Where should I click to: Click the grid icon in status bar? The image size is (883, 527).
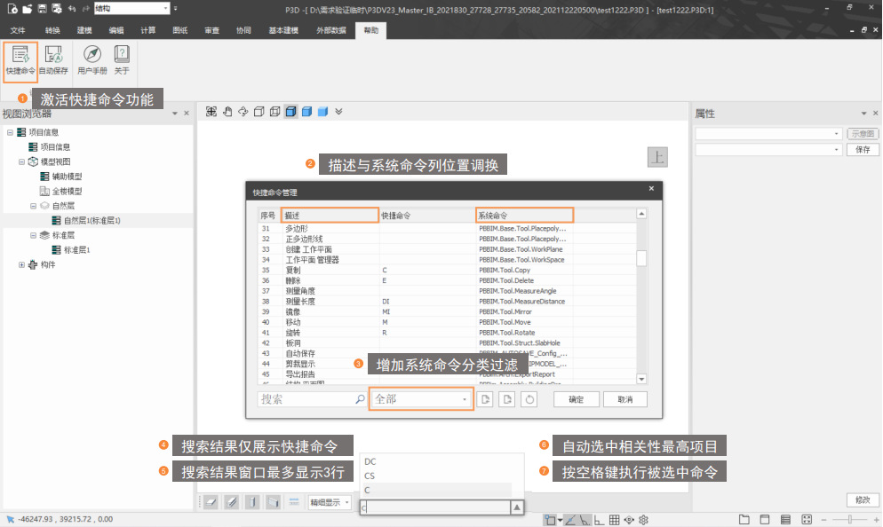pyautogui.click(x=614, y=519)
